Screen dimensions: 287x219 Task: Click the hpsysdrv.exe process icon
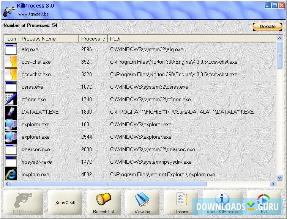coord(11,162)
